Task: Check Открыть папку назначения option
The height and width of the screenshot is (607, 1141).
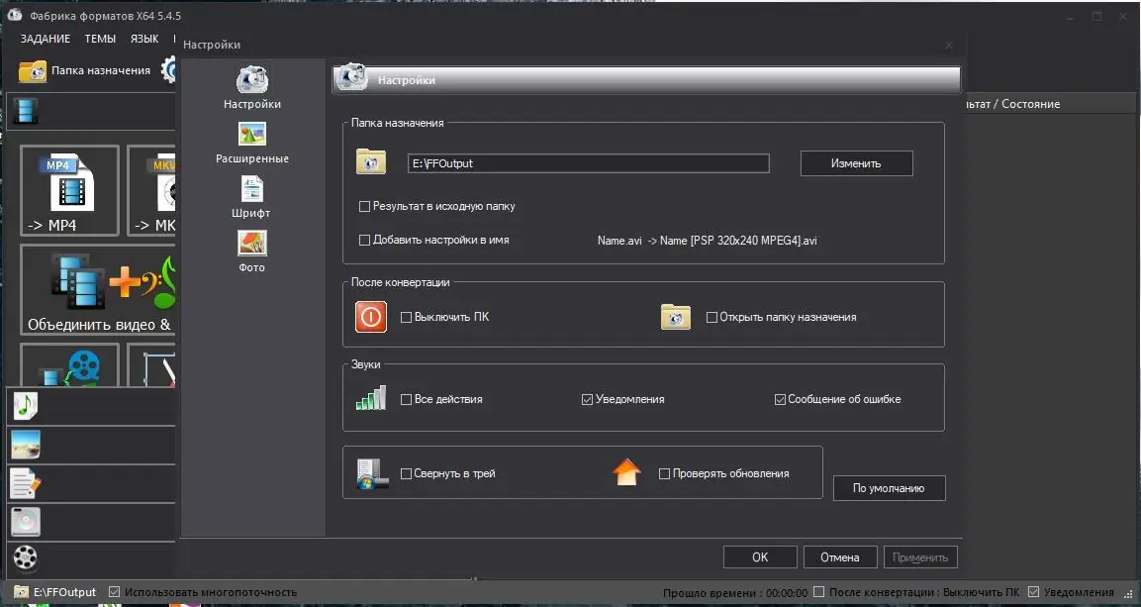Action: tap(712, 317)
